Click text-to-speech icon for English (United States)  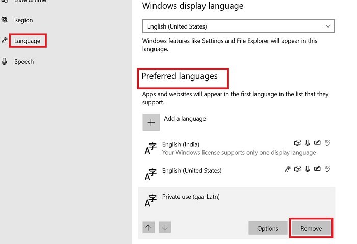pyautogui.click(x=297, y=169)
